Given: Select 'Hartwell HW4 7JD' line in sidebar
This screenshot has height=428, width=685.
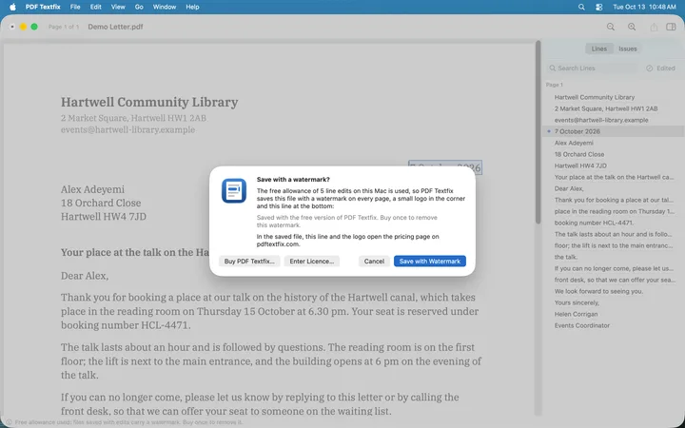Looking at the screenshot, I should coord(614,165).
